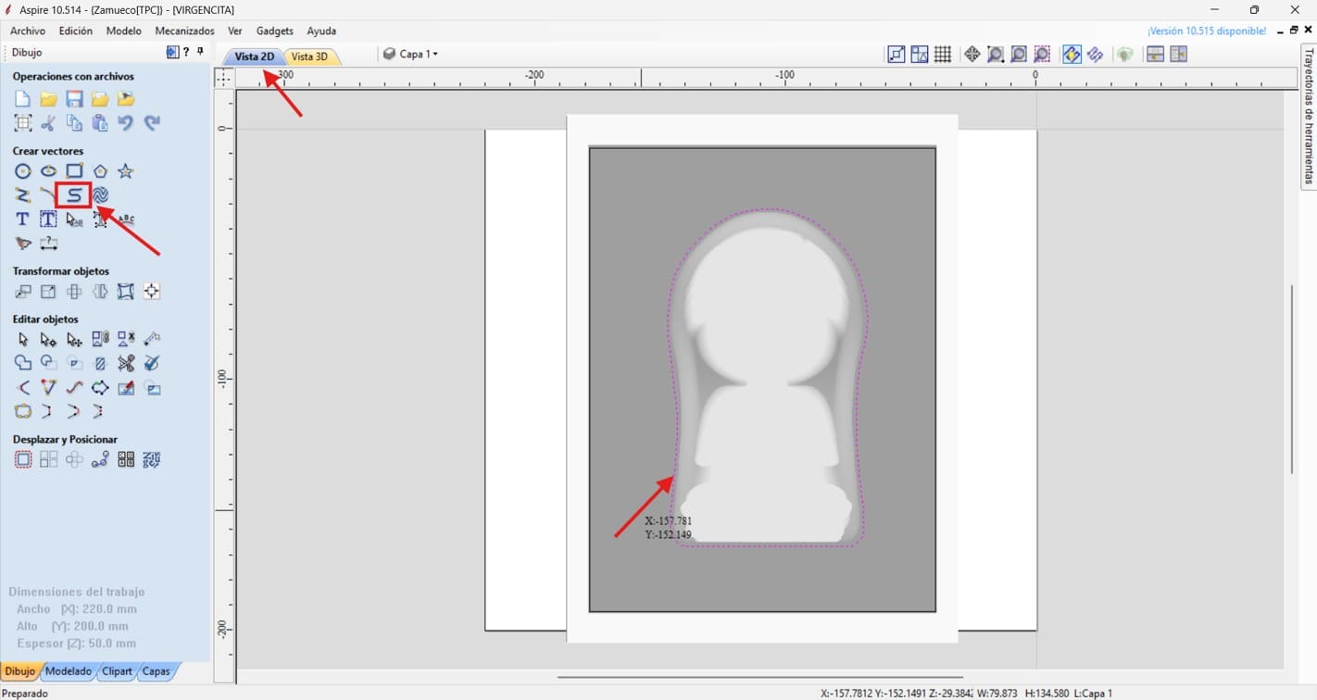Switch to the Modelado tab

[69, 671]
